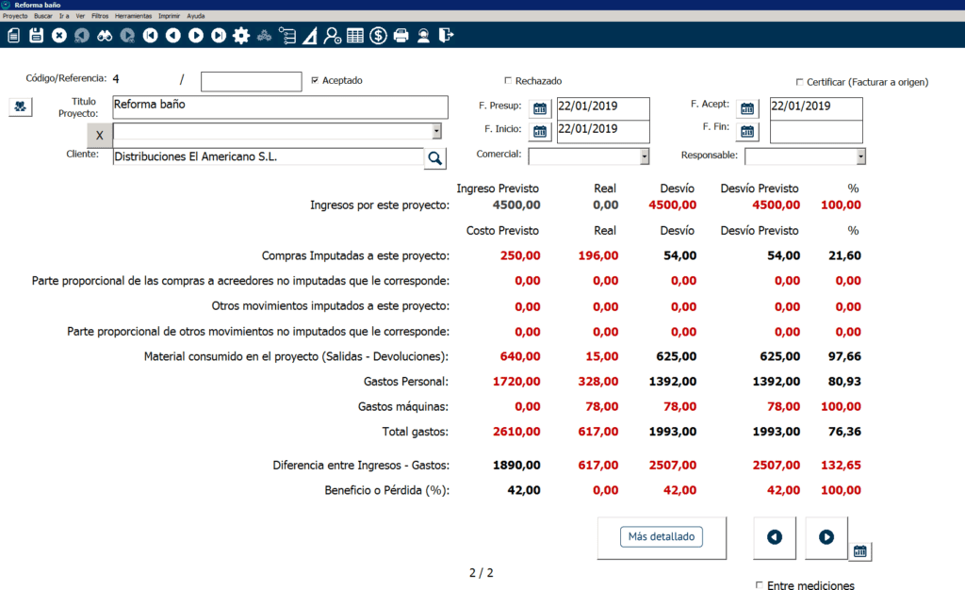Click the printer icon
Screen dimensions: 965x590
401,36
